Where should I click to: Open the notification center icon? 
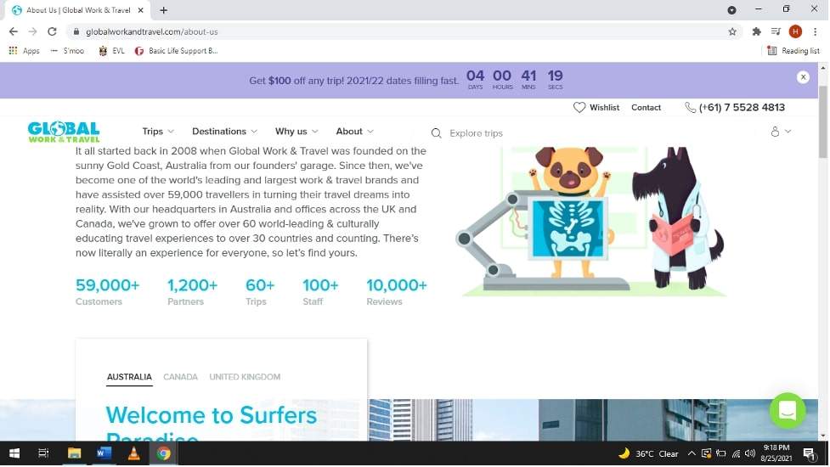pos(809,453)
